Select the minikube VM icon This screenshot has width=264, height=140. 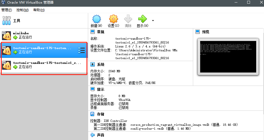(6, 35)
